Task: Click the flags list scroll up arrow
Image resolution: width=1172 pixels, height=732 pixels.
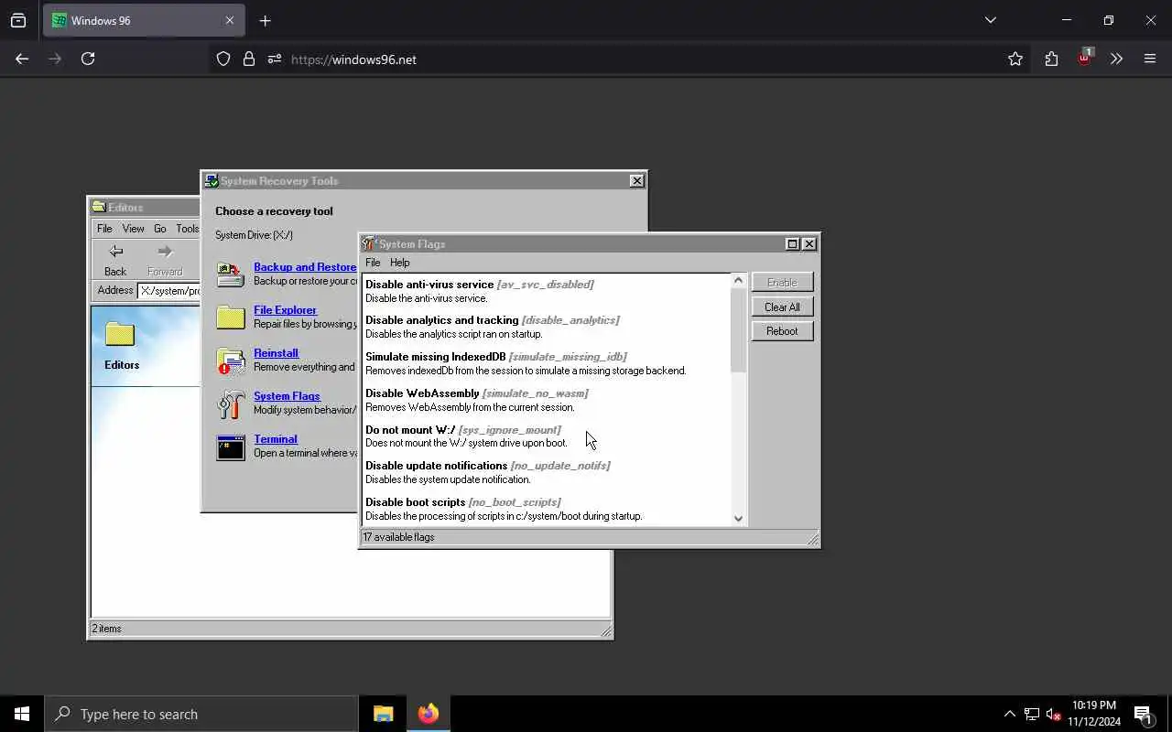Action: (739, 281)
